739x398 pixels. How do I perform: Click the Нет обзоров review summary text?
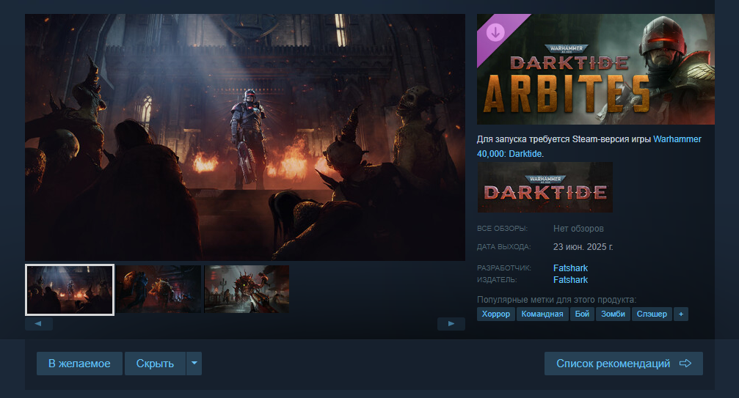tap(578, 229)
